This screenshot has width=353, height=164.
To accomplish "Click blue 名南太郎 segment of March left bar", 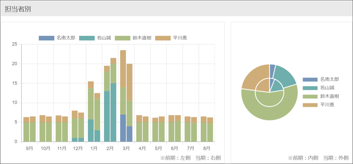I will (x=123, y=128).
